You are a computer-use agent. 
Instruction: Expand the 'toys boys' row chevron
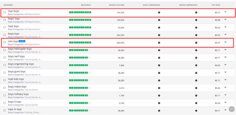(225, 12)
